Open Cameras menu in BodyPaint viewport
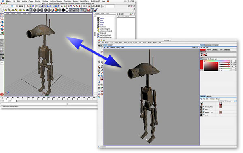The width and height of the screenshot is (243, 153). point(112,47)
